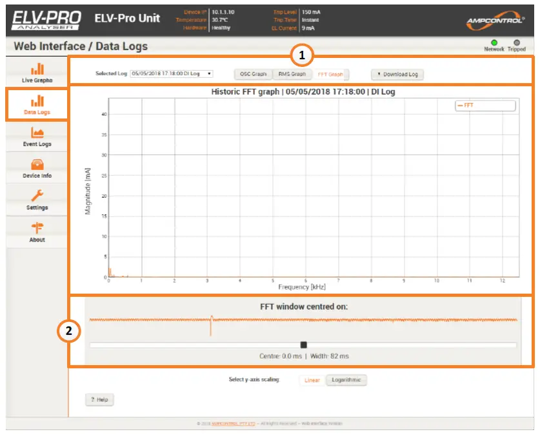Open the Live Graphs section

point(37,73)
